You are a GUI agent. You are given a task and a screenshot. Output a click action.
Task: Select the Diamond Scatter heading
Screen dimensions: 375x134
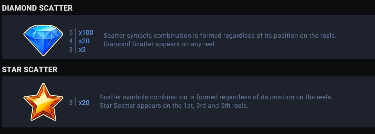tap(37, 8)
